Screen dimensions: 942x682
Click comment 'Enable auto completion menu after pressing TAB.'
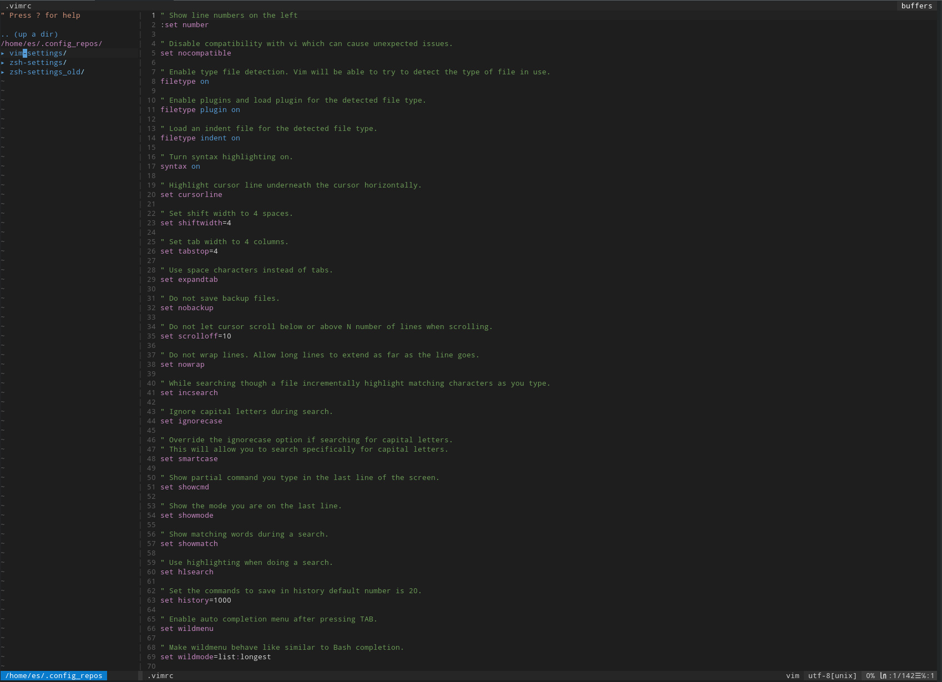[x=269, y=619]
